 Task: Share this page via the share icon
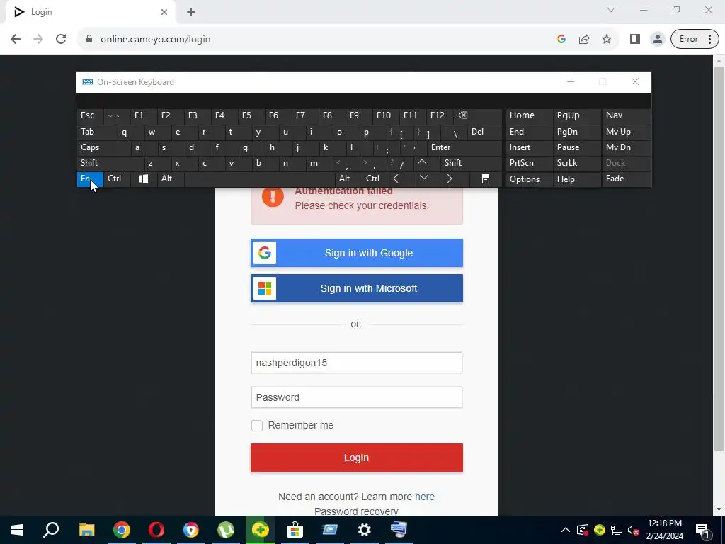(x=584, y=40)
